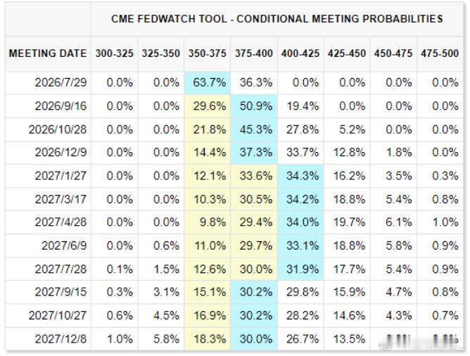The image size is (470, 356).
Task: Click the 33.1% cell for 2027/6/9
Action: 300,246
